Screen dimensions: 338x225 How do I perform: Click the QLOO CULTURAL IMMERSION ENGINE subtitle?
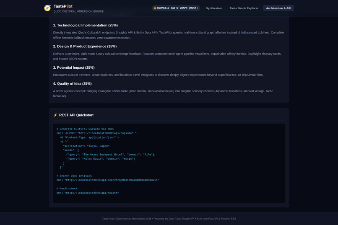78,11
